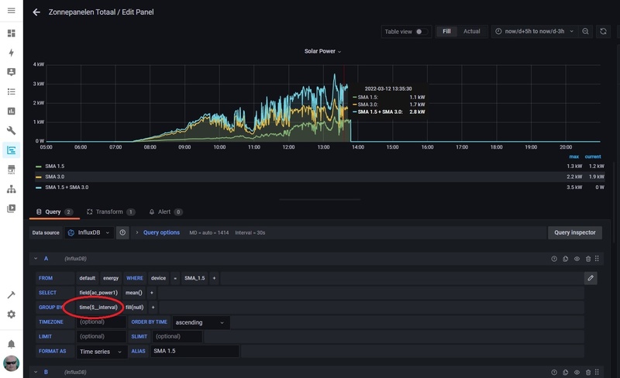Refresh the dashboard with the refresh icon
620x378 pixels.
pos(603,31)
